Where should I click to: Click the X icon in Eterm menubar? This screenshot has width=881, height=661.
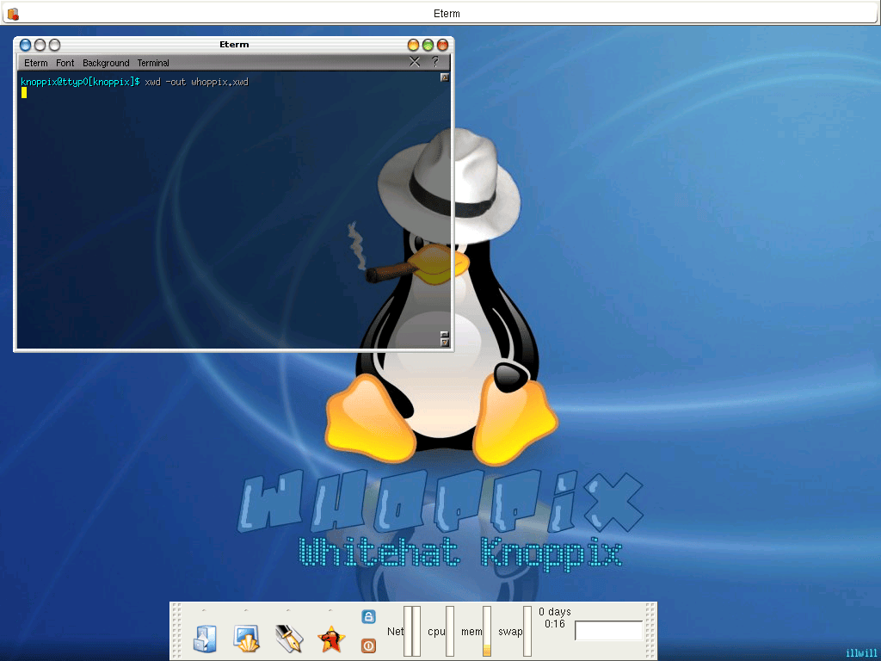[415, 62]
